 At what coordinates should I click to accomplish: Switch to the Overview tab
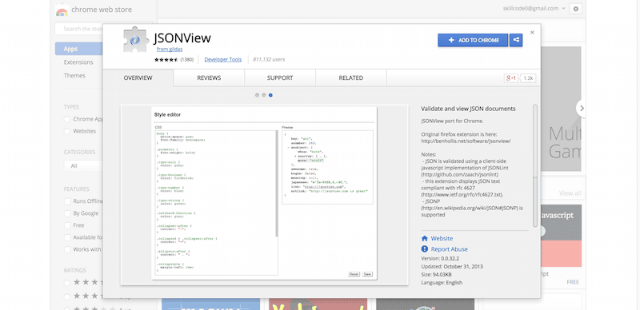pyautogui.click(x=138, y=78)
